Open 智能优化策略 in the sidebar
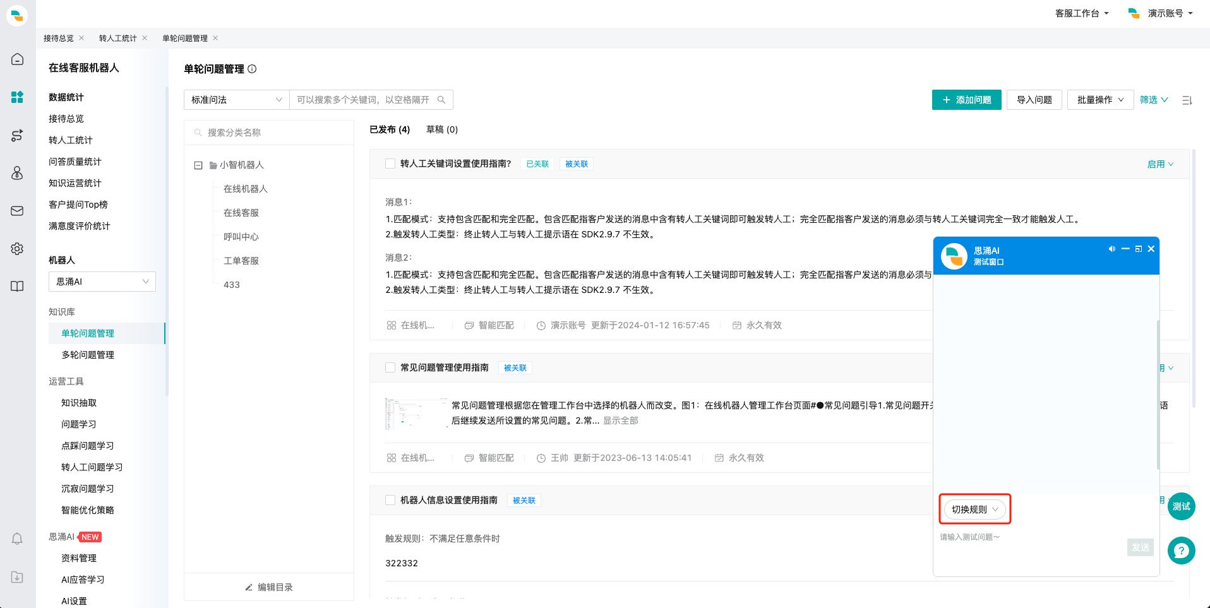The height and width of the screenshot is (608, 1210). (88, 510)
